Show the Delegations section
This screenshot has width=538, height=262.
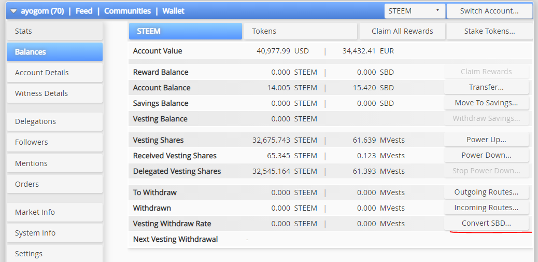pos(54,121)
